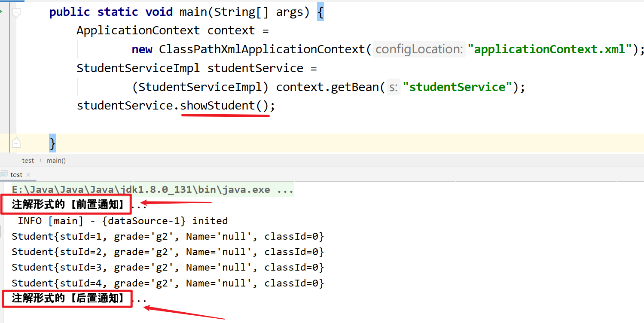Click the "applicationContext.xml" string literal
644x323 pixels.
pyautogui.click(x=550, y=49)
